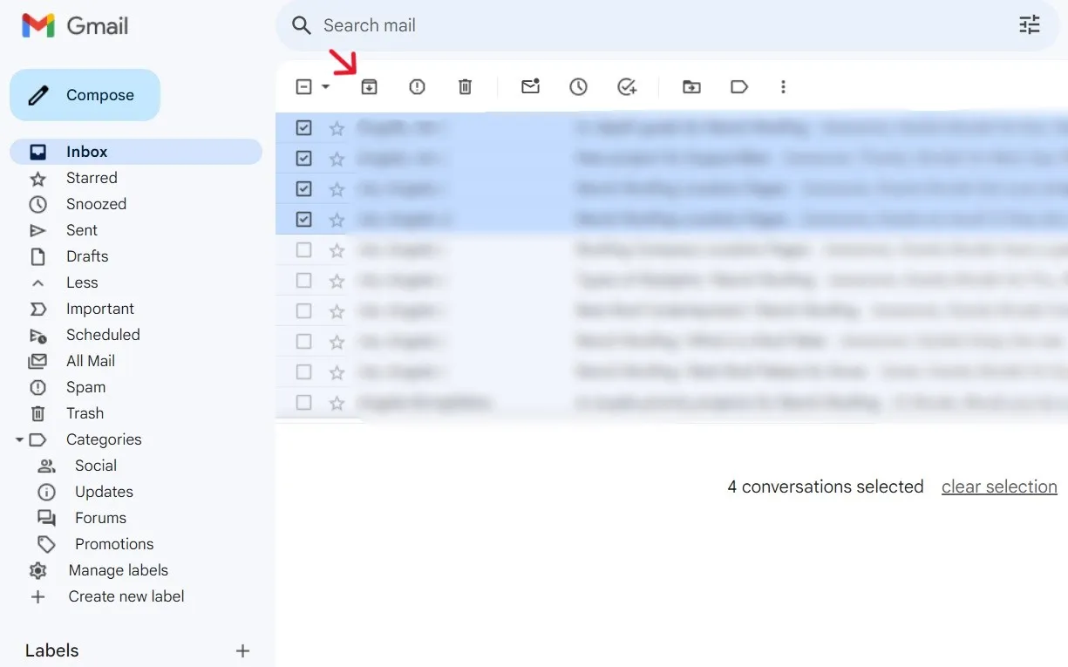Move selected emails to a folder

pyautogui.click(x=691, y=86)
